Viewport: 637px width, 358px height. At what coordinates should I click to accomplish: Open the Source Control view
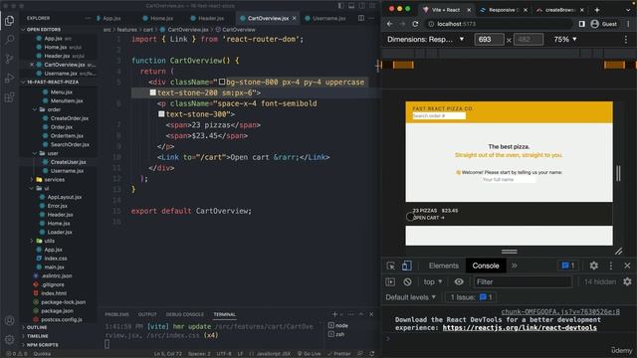(9, 59)
